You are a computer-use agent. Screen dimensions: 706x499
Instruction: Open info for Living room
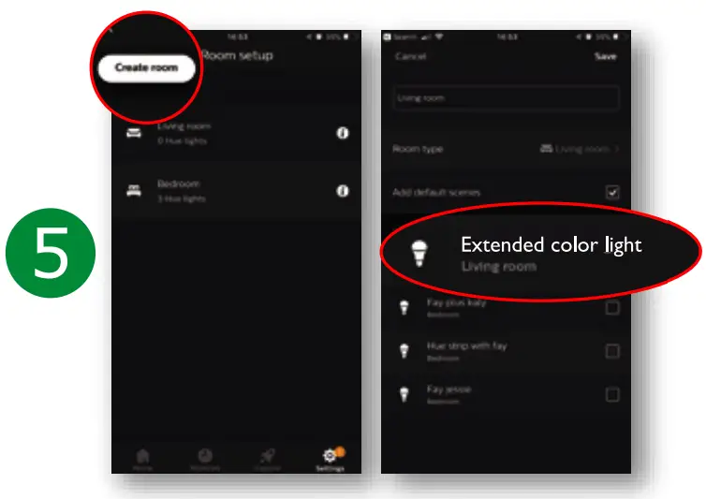pos(343,133)
